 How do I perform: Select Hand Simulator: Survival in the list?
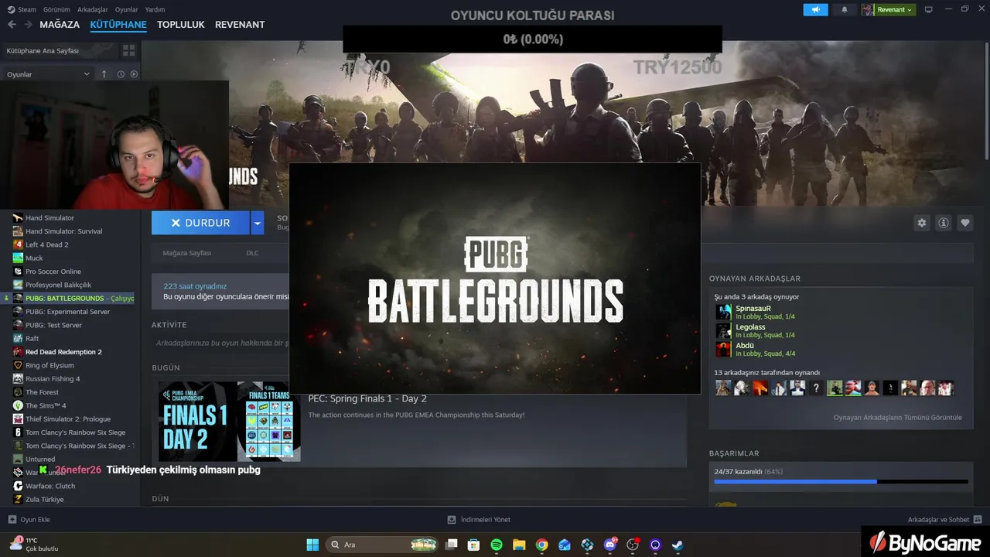tap(63, 231)
